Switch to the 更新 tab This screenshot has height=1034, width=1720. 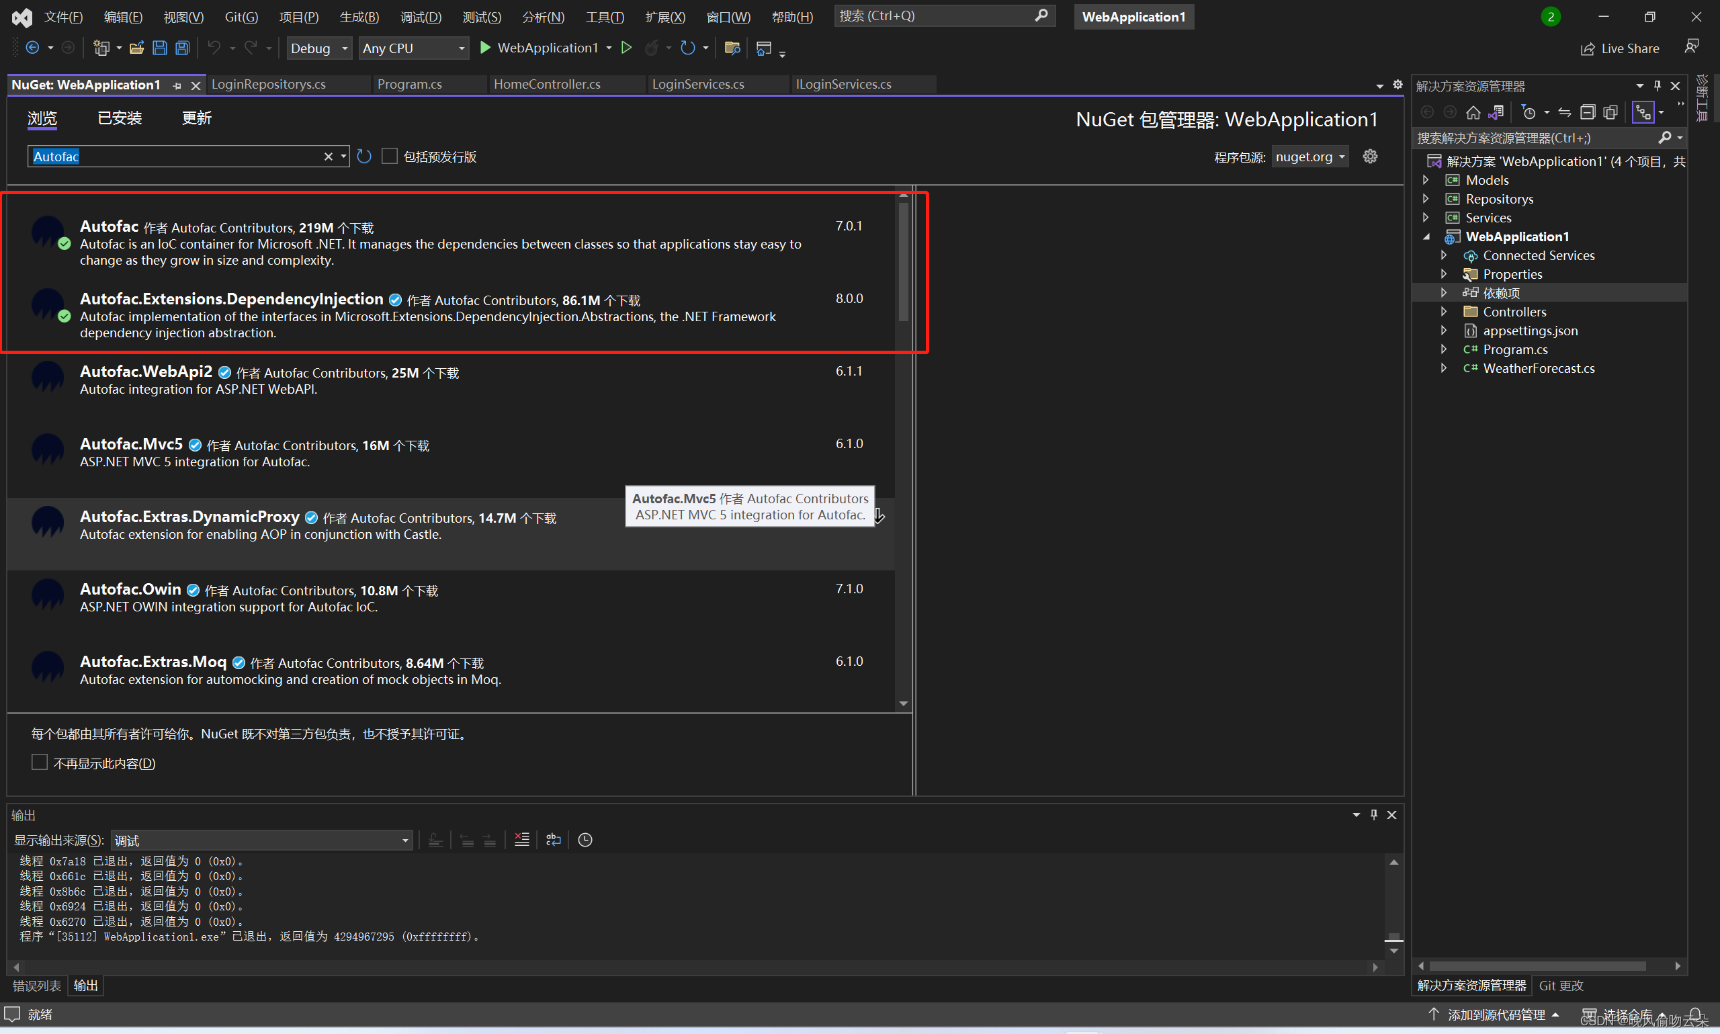[x=197, y=118]
